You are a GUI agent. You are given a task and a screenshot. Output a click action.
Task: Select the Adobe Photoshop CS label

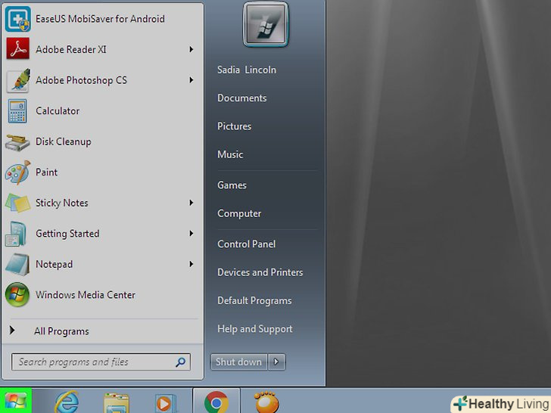81,80
